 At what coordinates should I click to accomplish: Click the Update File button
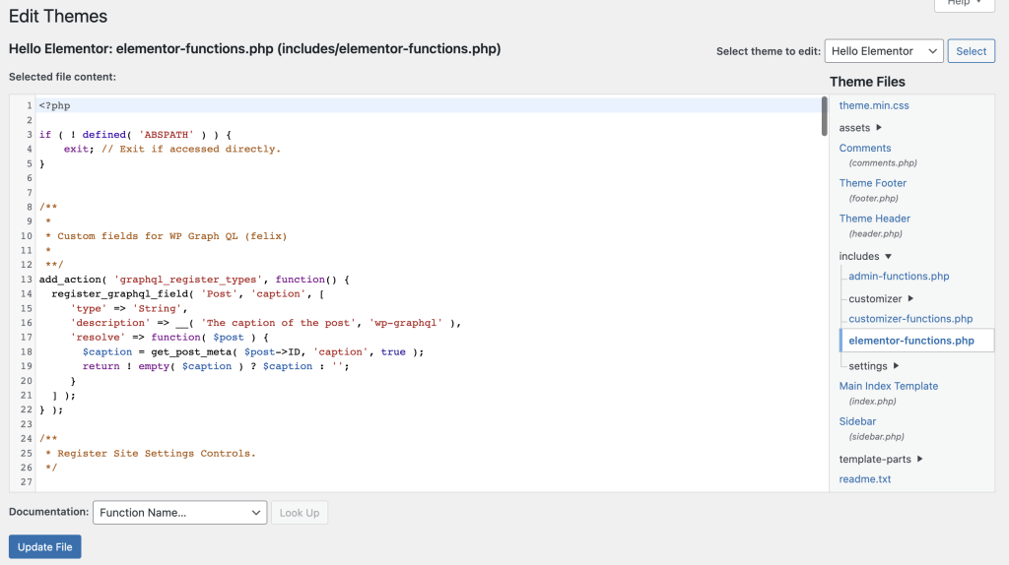click(45, 546)
